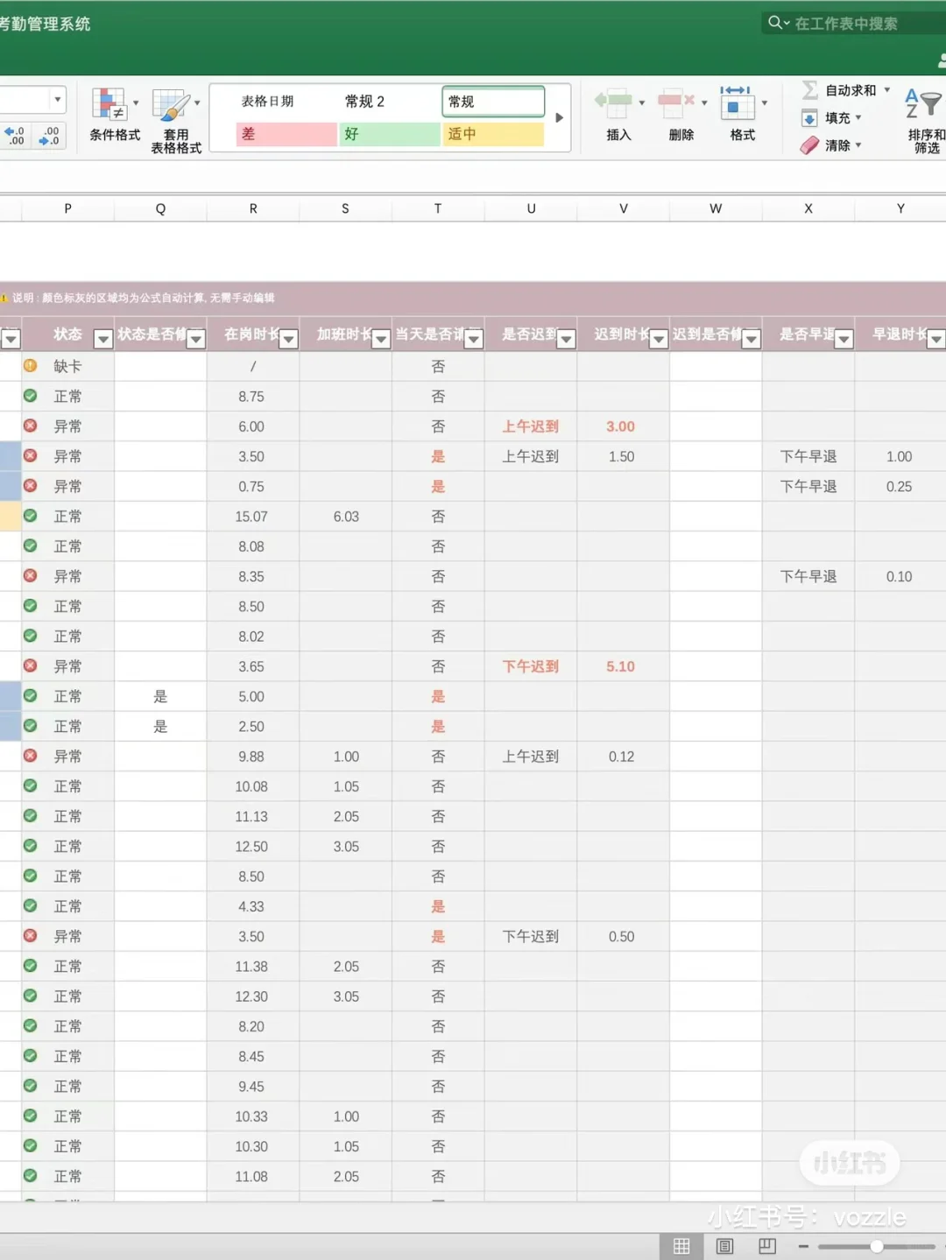Click the 下午早退 cell in the 0.10 row

point(808,576)
